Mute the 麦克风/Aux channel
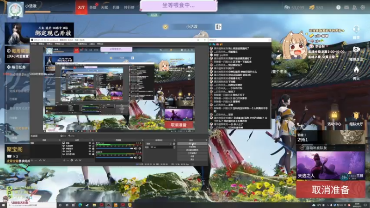This screenshot has width=370, height=208. click(136, 148)
